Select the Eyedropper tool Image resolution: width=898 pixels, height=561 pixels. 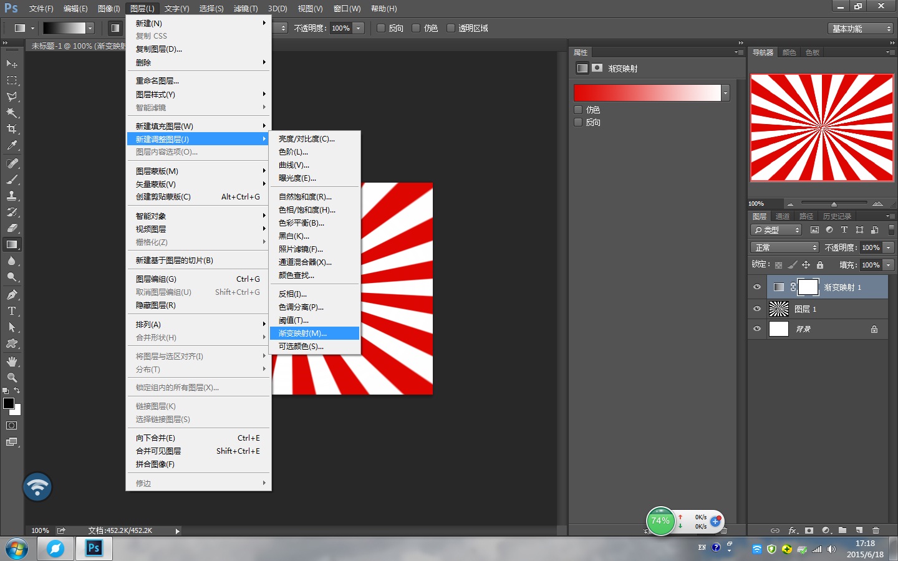[12, 145]
